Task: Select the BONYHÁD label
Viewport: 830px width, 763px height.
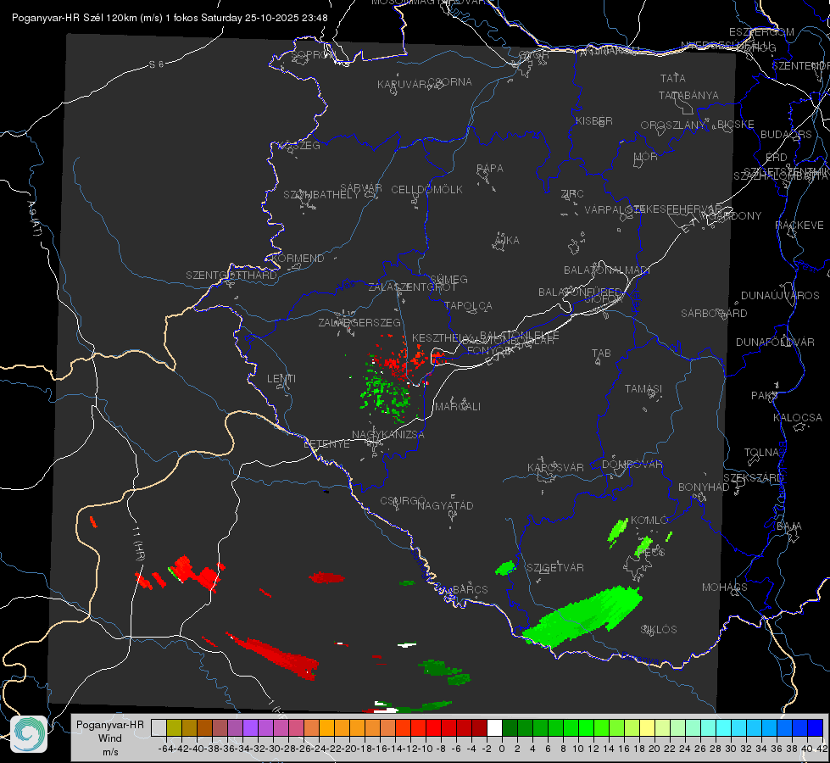Action: click(x=704, y=487)
